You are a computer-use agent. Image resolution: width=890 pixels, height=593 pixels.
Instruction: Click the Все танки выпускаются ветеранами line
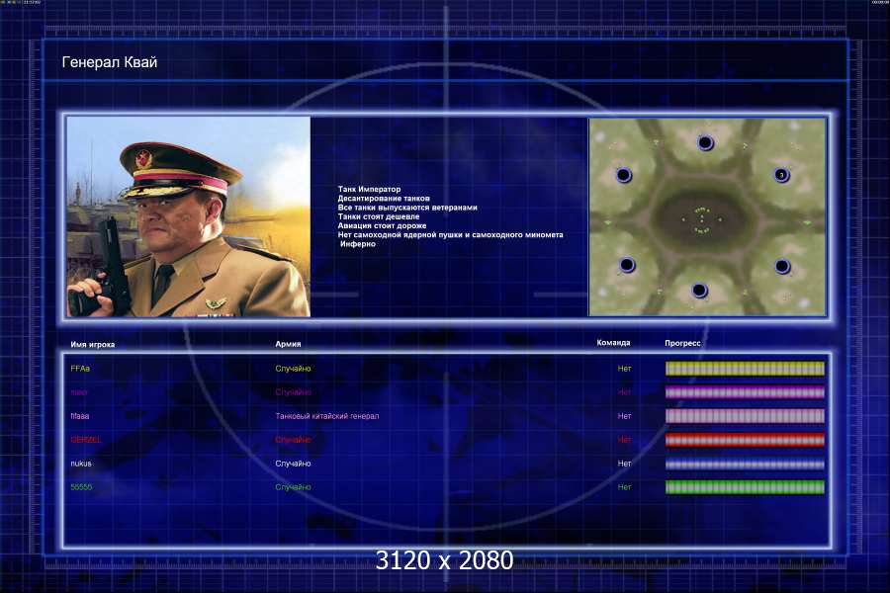pyautogui.click(x=407, y=208)
